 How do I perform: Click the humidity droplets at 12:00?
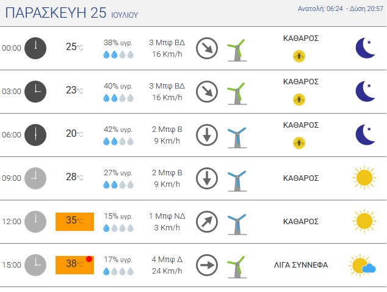coord(118,228)
